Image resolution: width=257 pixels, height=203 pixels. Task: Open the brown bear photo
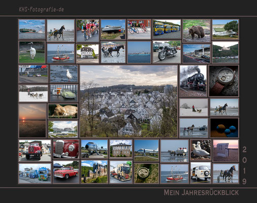click(197, 31)
